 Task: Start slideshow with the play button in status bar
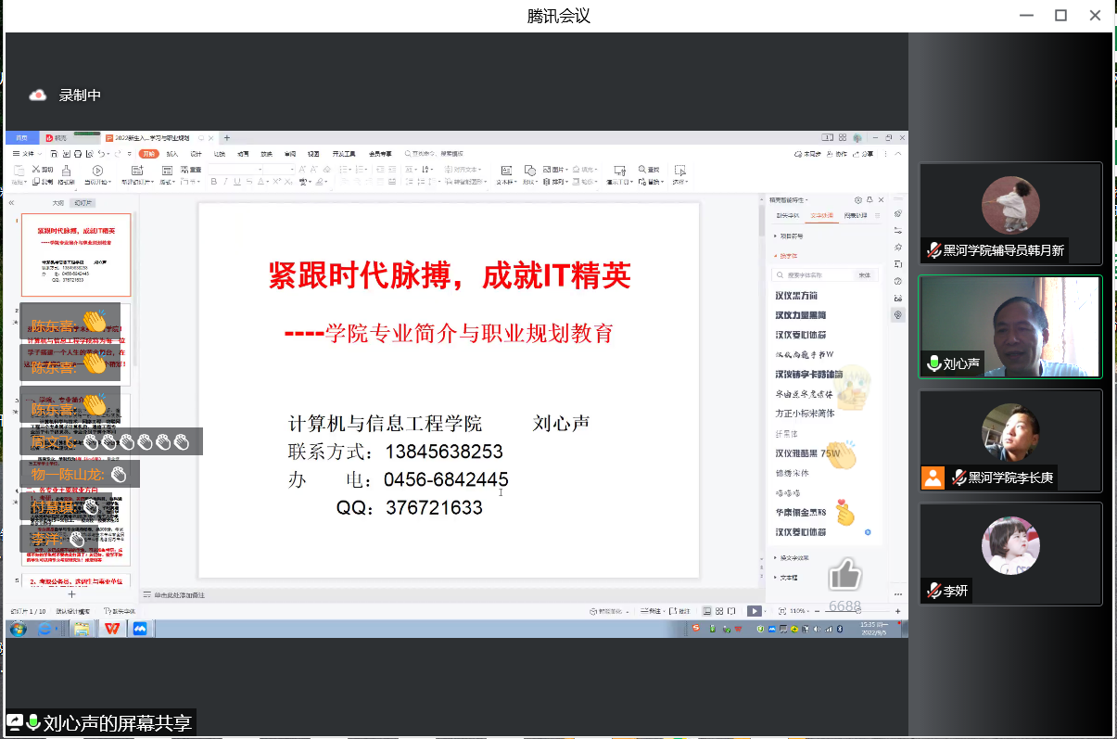[x=755, y=611]
